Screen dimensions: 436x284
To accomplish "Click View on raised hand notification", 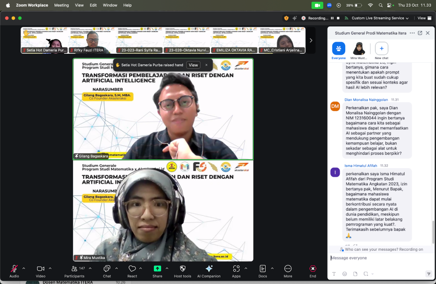I will (x=193, y=65).
